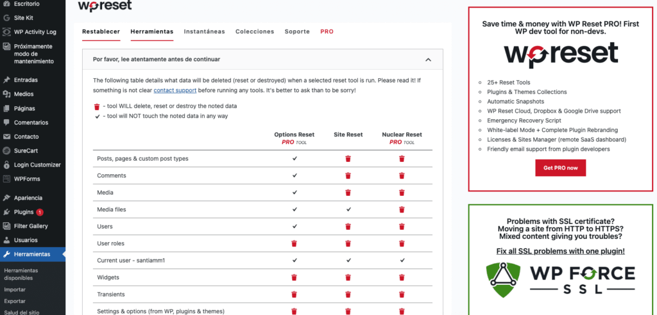Click the 'Settings & options' row label

click(161, 312)
